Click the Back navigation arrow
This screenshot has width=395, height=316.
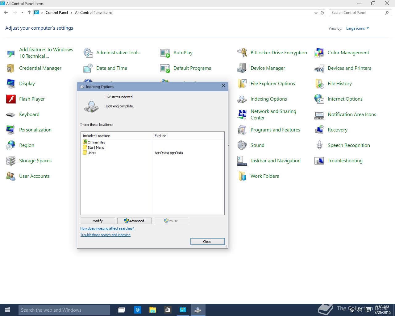pyautogui.click(x=6, y=13)
